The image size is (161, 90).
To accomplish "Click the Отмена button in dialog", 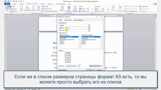I will coord(99,70).
